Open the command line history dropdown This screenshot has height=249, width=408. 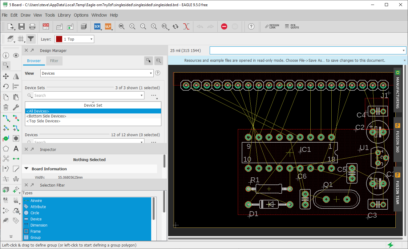pyautogui.click(x=404, y=50)
